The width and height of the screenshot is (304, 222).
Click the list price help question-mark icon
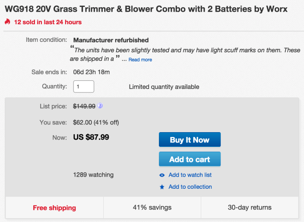(x=100, y=106)
